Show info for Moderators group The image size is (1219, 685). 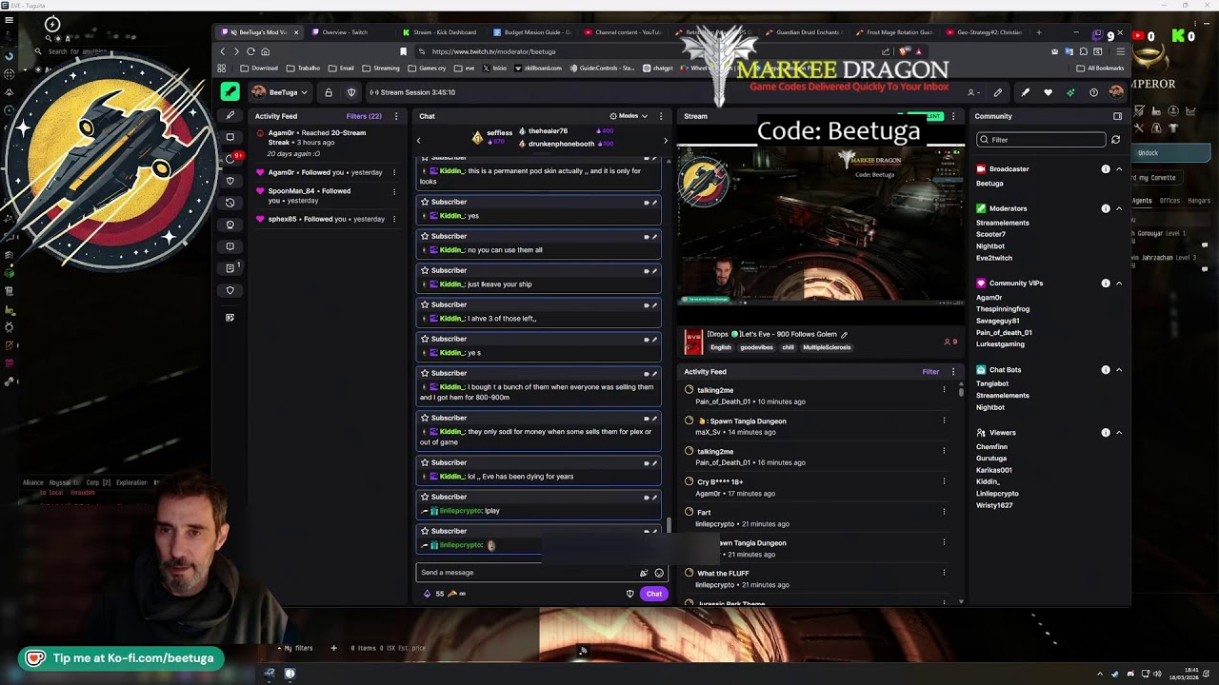[x=1106, y=208]
